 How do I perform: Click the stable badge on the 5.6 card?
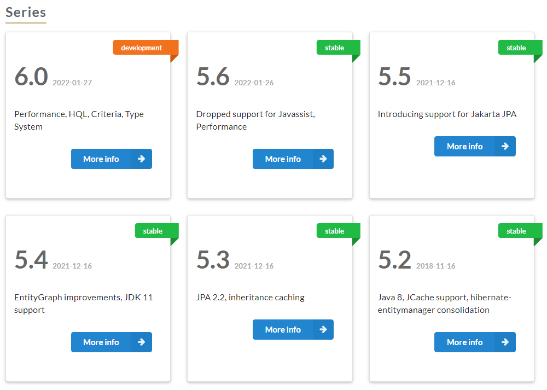click(335, 48)
